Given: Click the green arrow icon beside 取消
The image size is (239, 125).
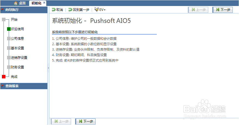Looking at the screenshot, I should pos(54,10).
